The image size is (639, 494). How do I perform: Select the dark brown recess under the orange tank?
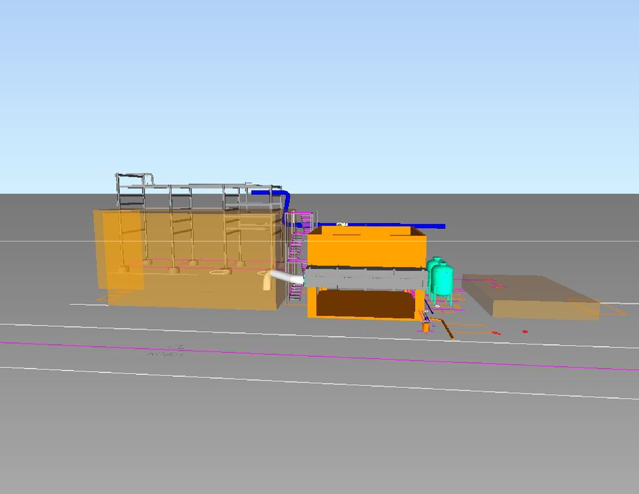[x=366, y=304]
